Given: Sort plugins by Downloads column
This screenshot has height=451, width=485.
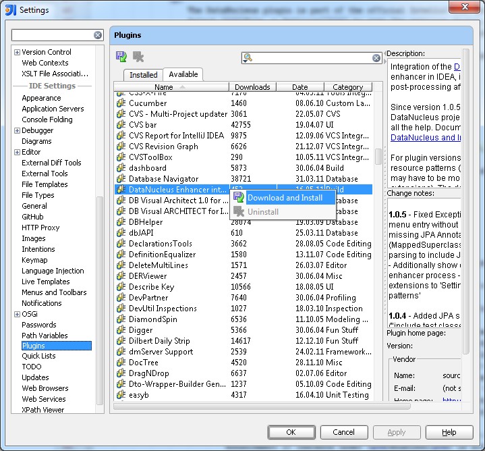Looking at the screenshot, I should pyautogui.click(x=252, y=87).
